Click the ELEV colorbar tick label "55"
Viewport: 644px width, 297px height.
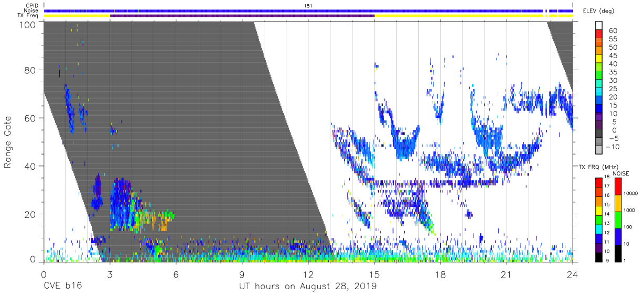(613, 39)
